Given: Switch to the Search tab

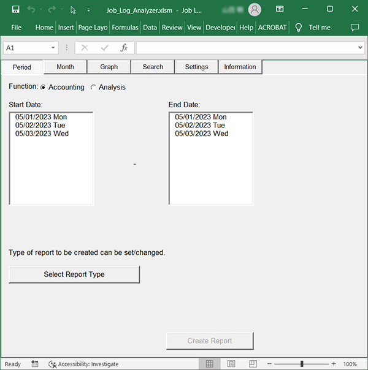Looking at the screenshot, I should coord(153,67).
